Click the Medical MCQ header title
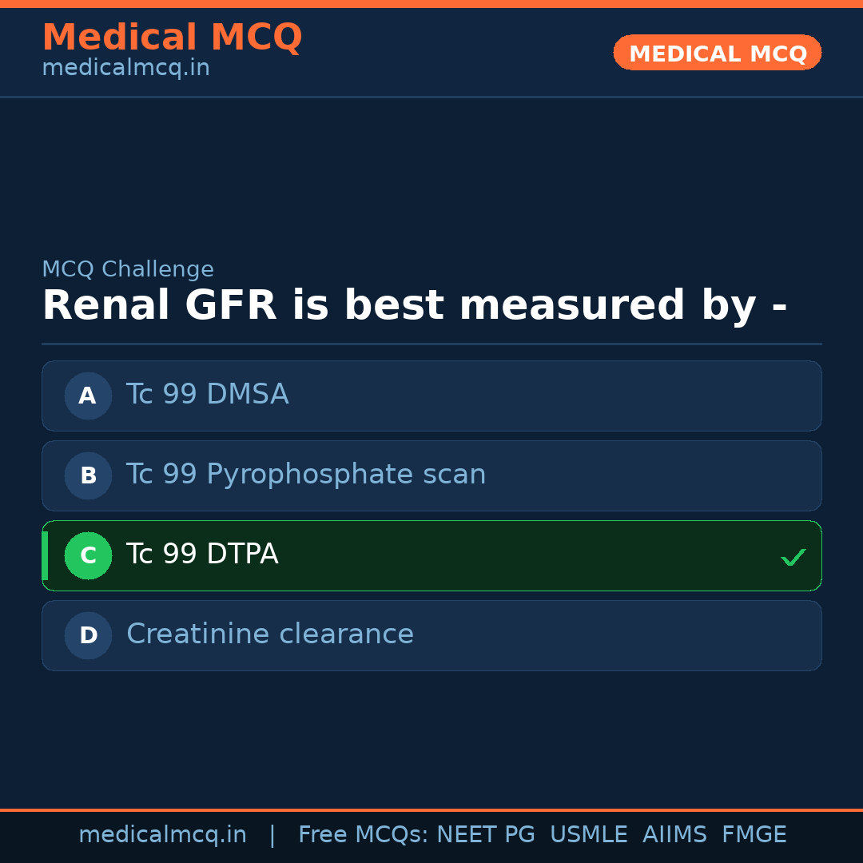 point(172,38)
